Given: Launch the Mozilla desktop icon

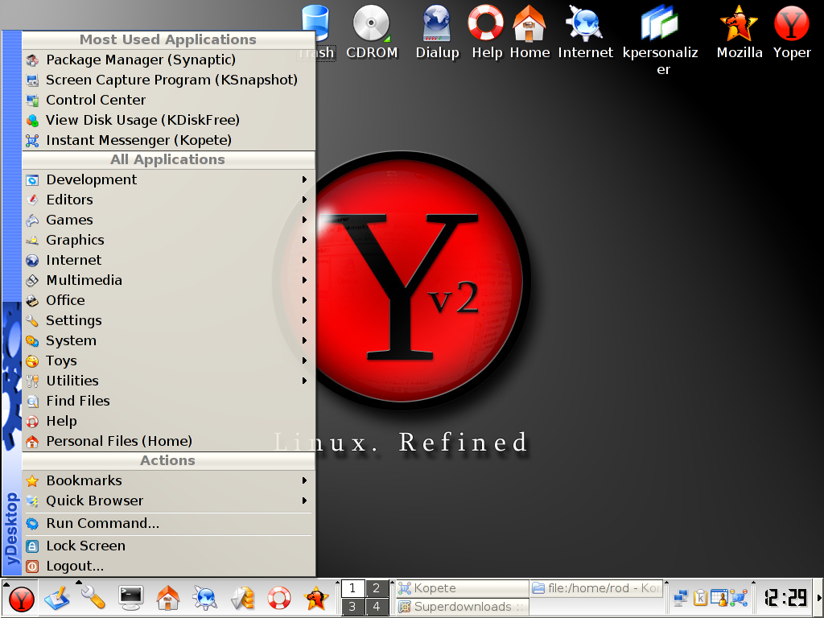Looking at the screenshot, I should pos(740,31).
